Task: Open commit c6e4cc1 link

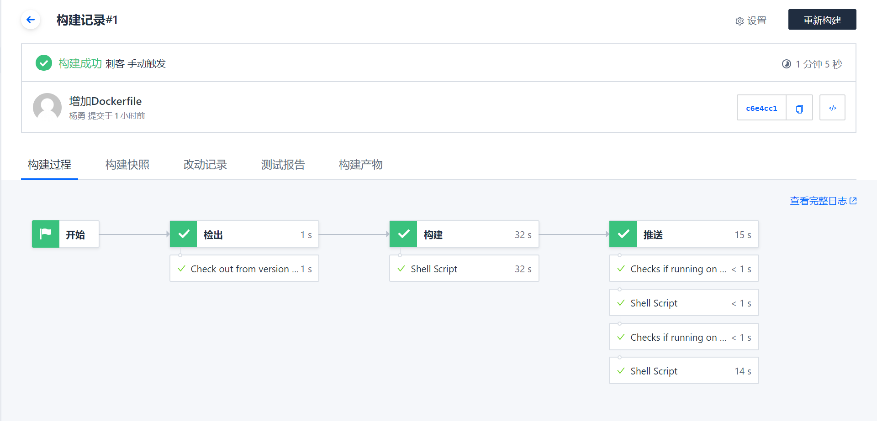Action: 761,109
